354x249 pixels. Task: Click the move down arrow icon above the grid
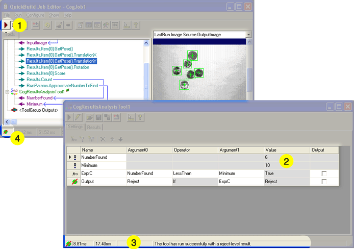(x=120, y=139)
